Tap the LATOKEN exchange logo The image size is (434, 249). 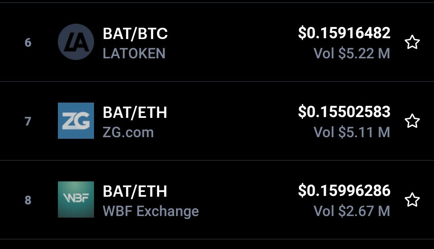point(76,42)
